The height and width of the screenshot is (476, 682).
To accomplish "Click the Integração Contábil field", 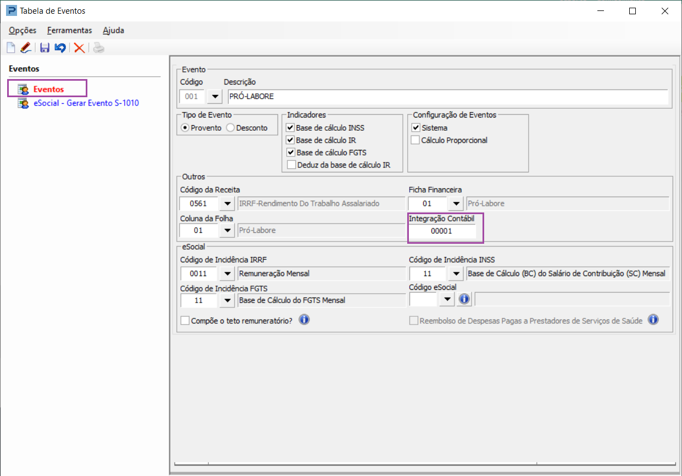I will (442, 231).
